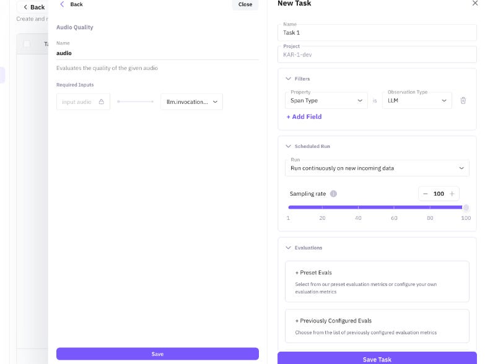Go Back in the background page header
The width and height of the screenshot is (485, 364).
click(34, 7)
